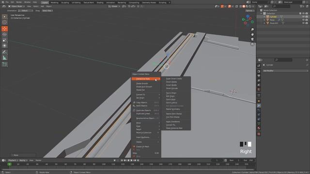Open the Select menu in viewport header
The width and height of the screenshot is (310, 174).
(x=36, y=6)
